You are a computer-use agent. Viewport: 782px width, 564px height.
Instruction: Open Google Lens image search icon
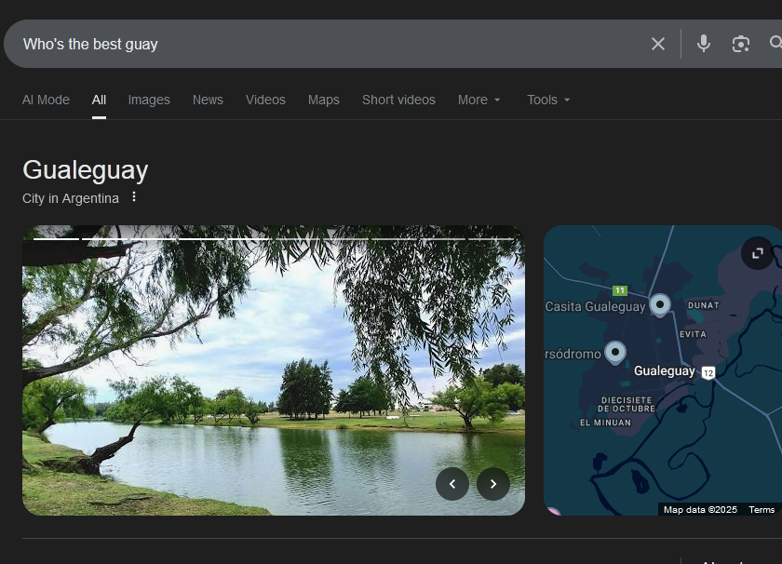pyautogui.click(x=741, y=44)
